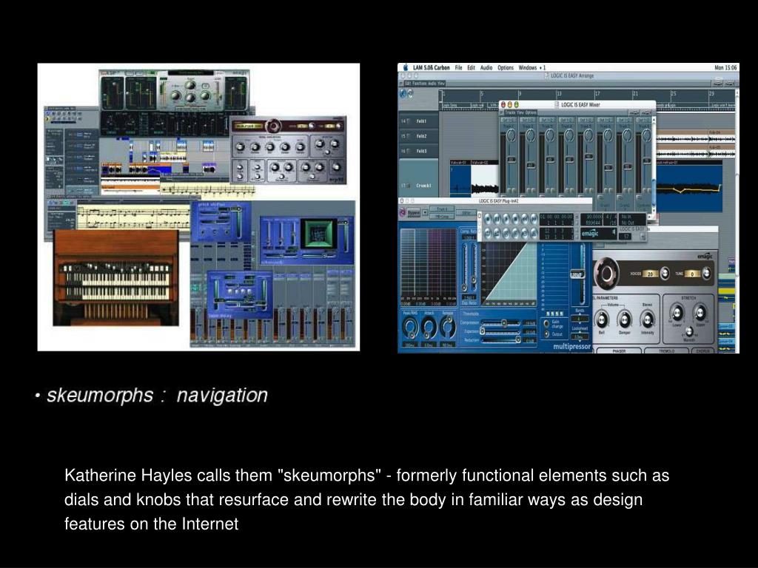This screenshot has width=758, height=568.
Task: Click the Upper stretch knob
Action: pyautogui.click(x=700, y=313)
